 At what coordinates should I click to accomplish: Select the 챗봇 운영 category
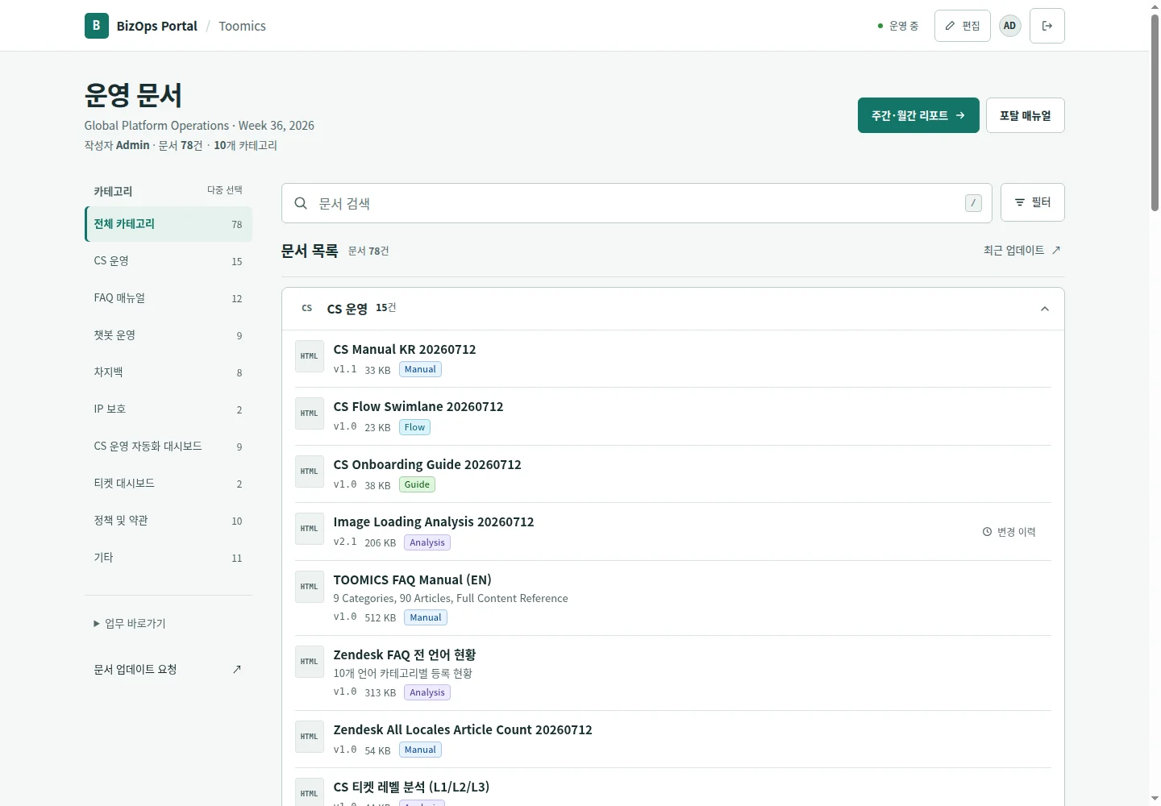[169, 335]
